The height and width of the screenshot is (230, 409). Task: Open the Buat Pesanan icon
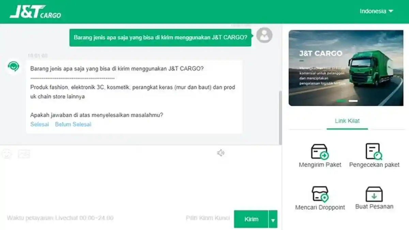tap(374, 194)
